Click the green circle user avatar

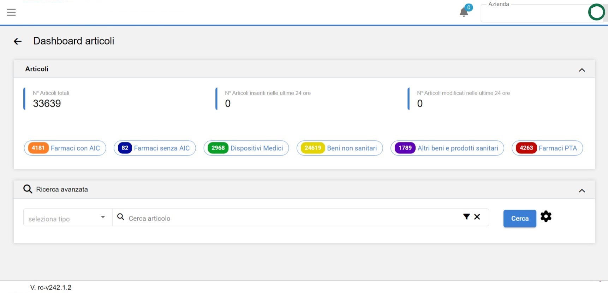pos(596,12)
